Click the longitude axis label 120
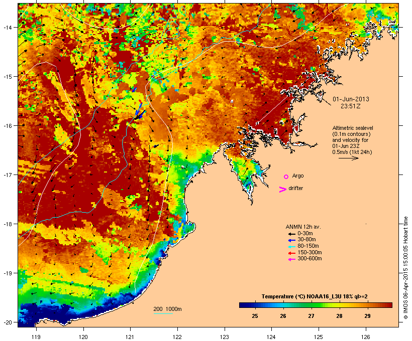Image resolution: width=412 pixels, height=341 pixels. (x=83, y=337)
